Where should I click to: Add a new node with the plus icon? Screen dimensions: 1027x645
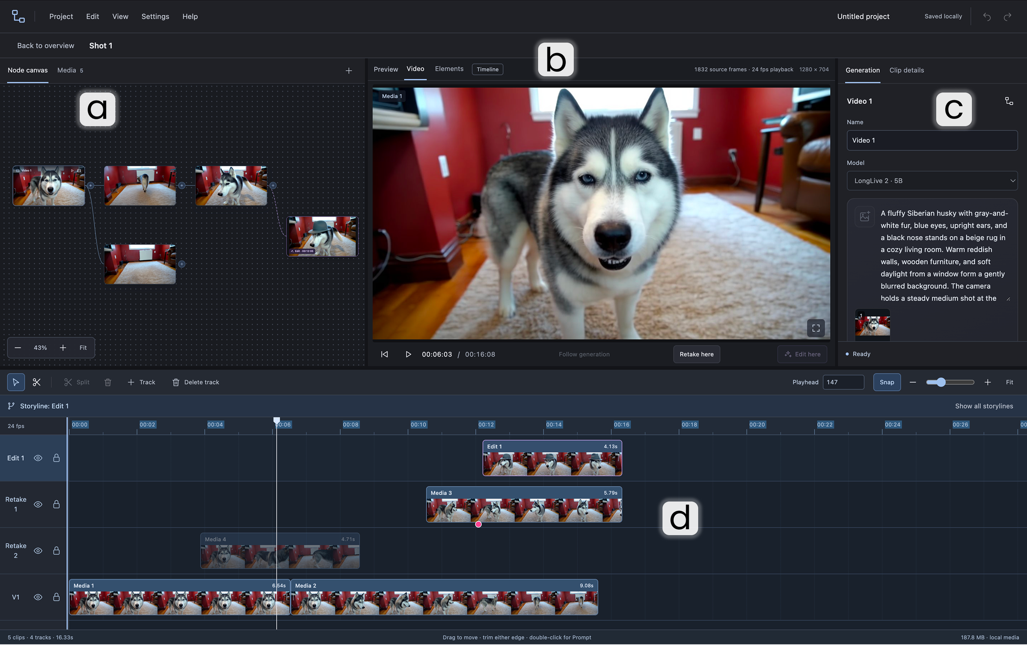point(349,71)
